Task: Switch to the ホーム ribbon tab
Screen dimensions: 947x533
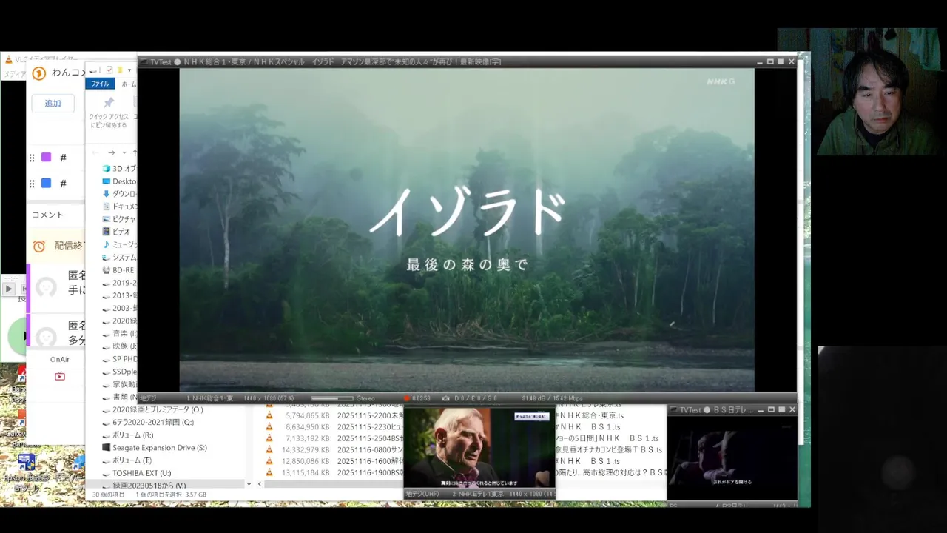Action: pyautogui.click(x=129, y=84)
